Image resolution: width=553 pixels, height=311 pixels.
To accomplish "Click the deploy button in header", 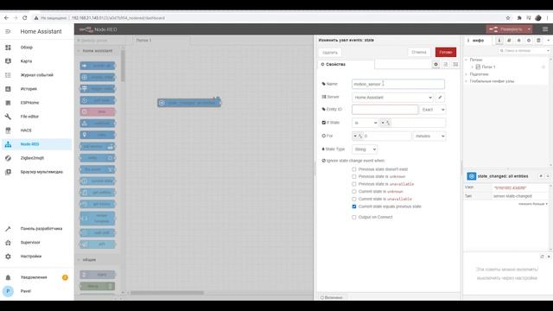I will click(506, 29).
